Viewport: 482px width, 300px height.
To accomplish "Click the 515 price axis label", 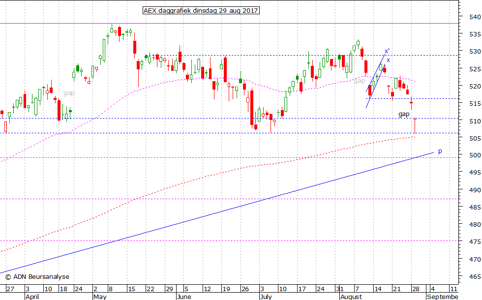I will [x=475, y=104].
